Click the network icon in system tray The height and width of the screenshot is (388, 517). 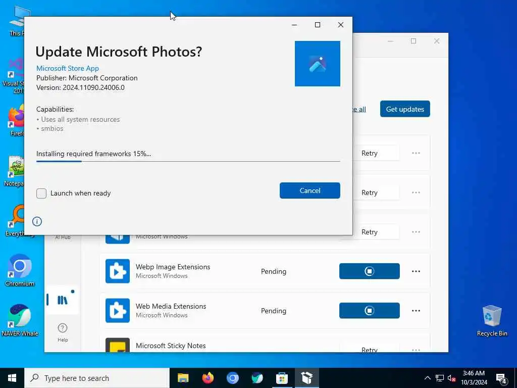pos(440,378)
